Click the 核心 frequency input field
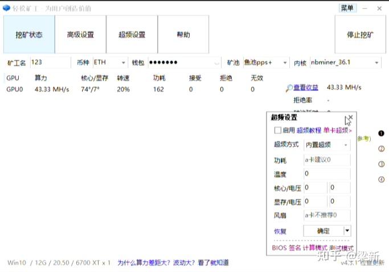The width and height of the screenshot is (389, 272). click(x=315, y=187)
